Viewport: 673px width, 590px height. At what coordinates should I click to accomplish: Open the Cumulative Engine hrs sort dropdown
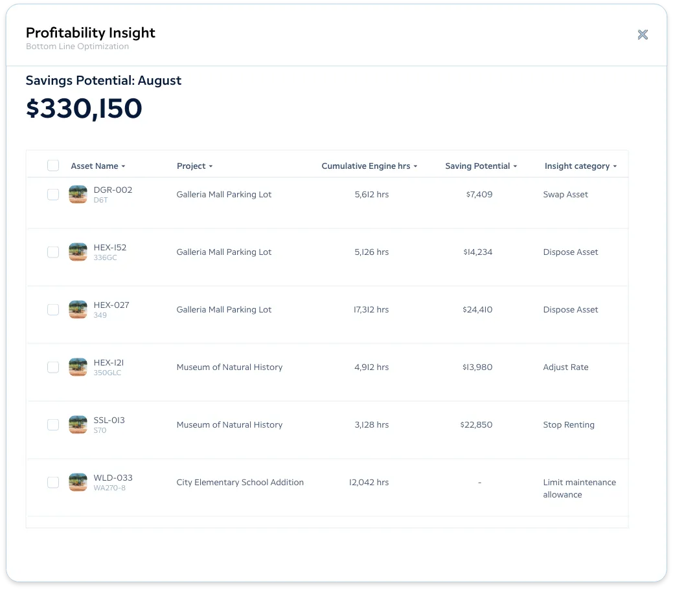pyautogui.click(x=415, y=166)
